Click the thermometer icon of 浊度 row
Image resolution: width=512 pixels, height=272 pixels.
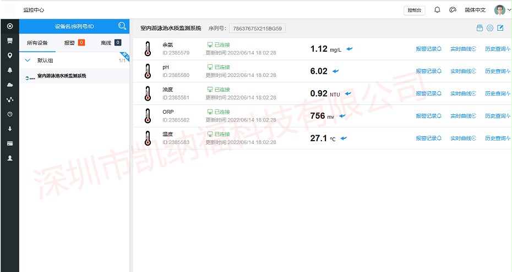pos(148,93)
